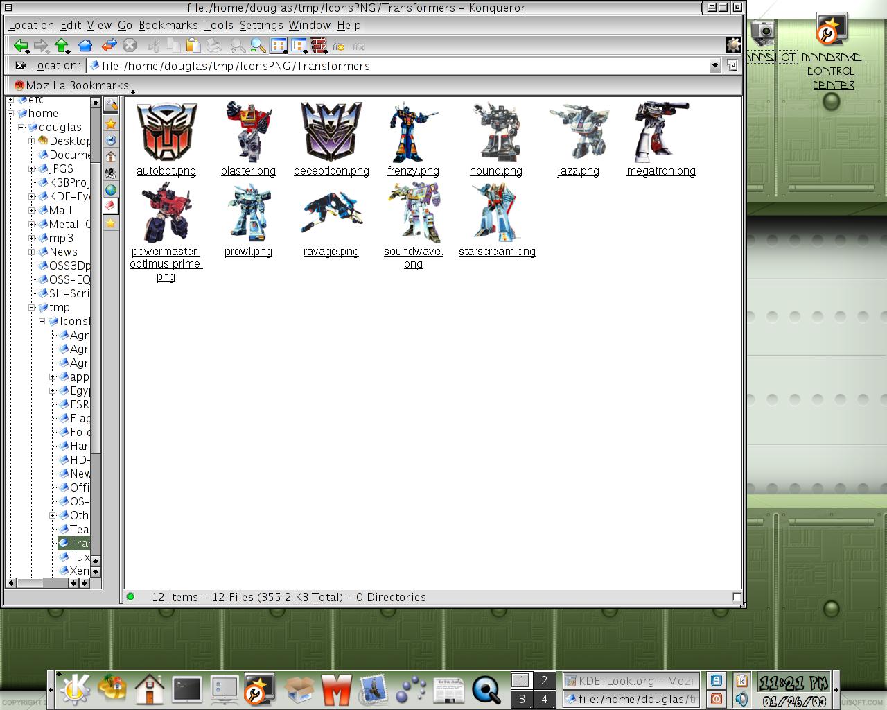Open the Bookmarks sidebar tab (top star)

click(x=111, y=124)
